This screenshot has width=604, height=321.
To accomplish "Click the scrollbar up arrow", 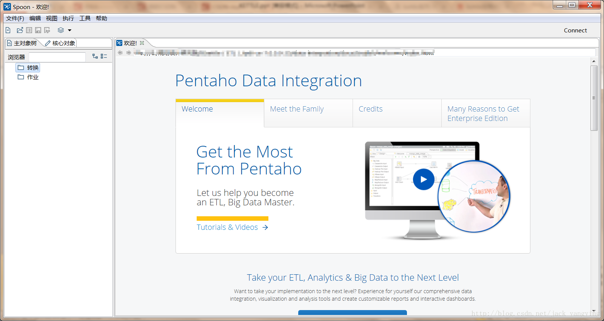I will click(x=594, y=61).
